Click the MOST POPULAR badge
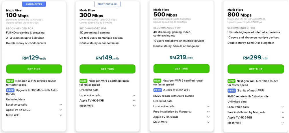Viewport: 289px width, 133px height. [107, 4]
